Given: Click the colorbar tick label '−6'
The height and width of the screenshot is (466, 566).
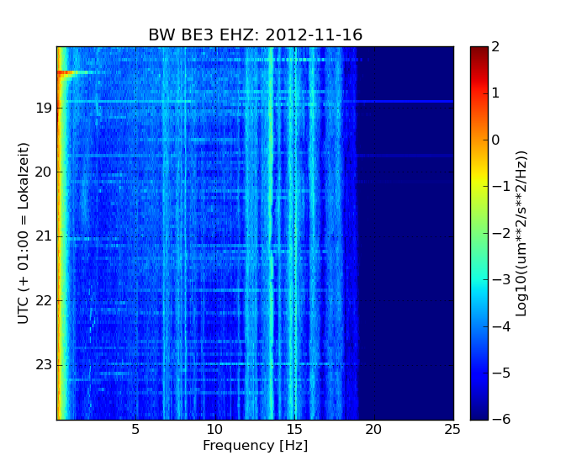Looking at the screenshot, I should click(x=501, y=419).
